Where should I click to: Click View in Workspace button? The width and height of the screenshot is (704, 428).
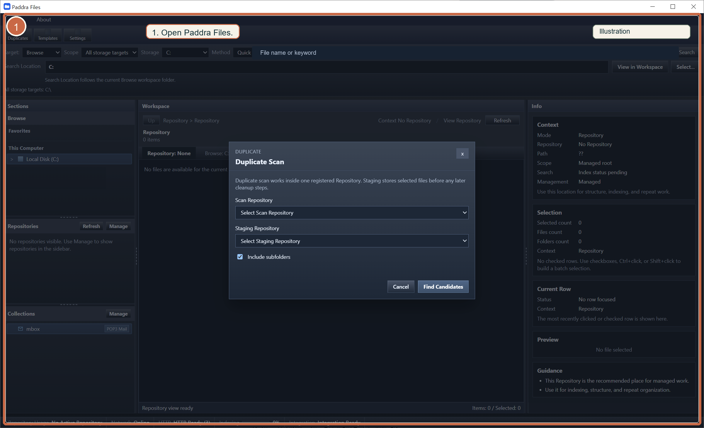(x=640, y=67)
